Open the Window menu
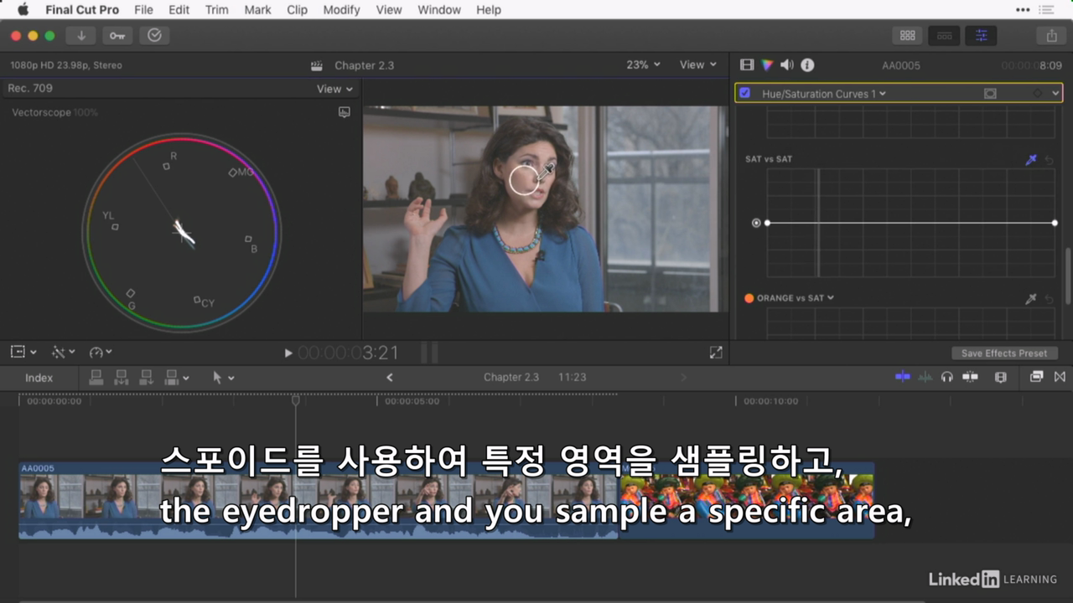 click(439, 10)
